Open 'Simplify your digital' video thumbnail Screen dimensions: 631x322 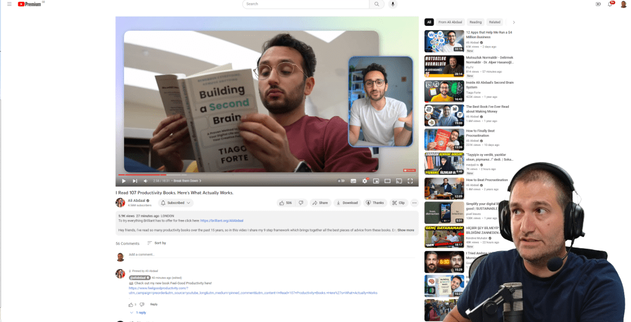point(444,212)
